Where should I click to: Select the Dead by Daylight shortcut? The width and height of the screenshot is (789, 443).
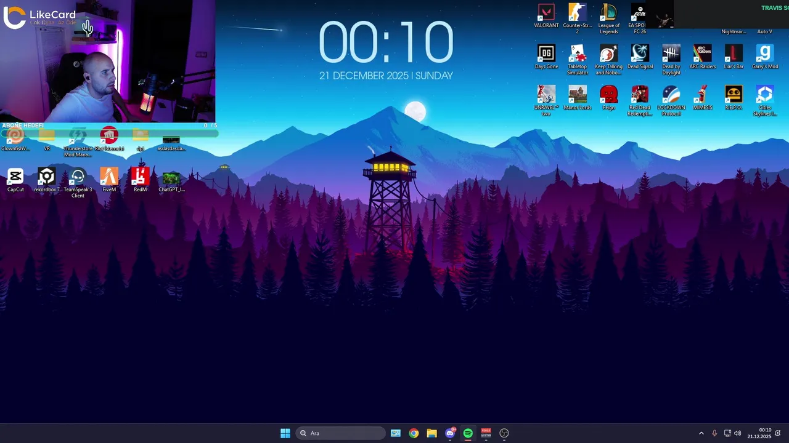click(x=671, y=60)
